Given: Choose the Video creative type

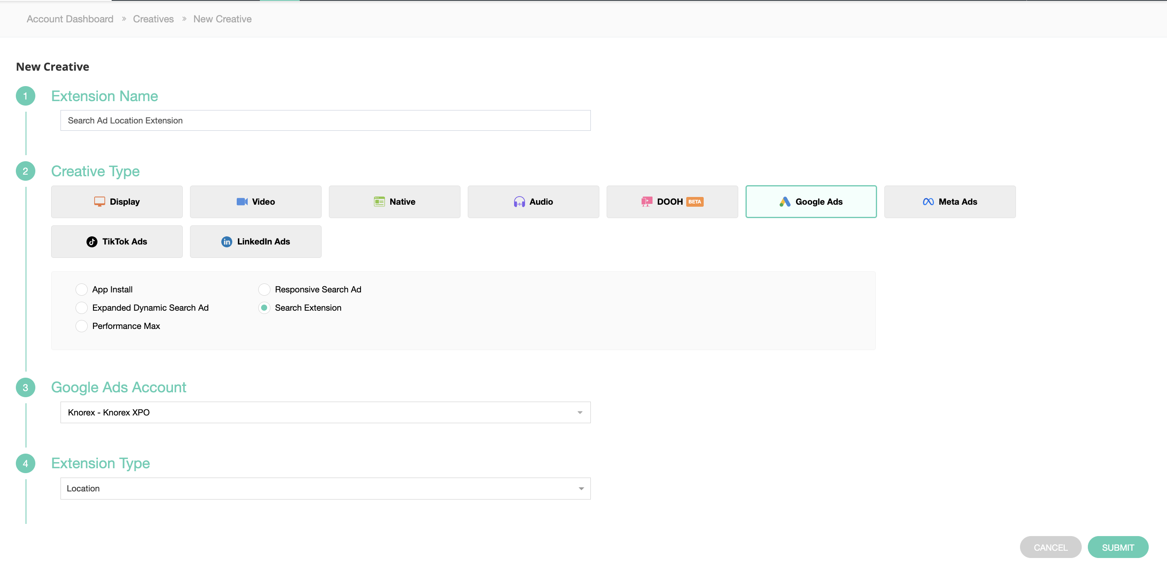Looking at the screenshot, I should click(255, 202).
